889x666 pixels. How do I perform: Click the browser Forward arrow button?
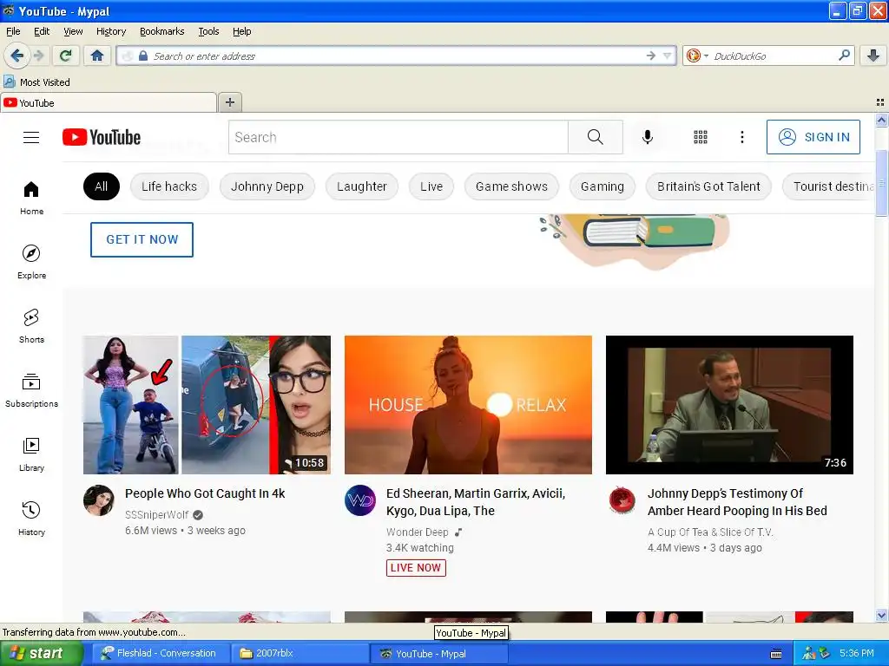point(38,55)
